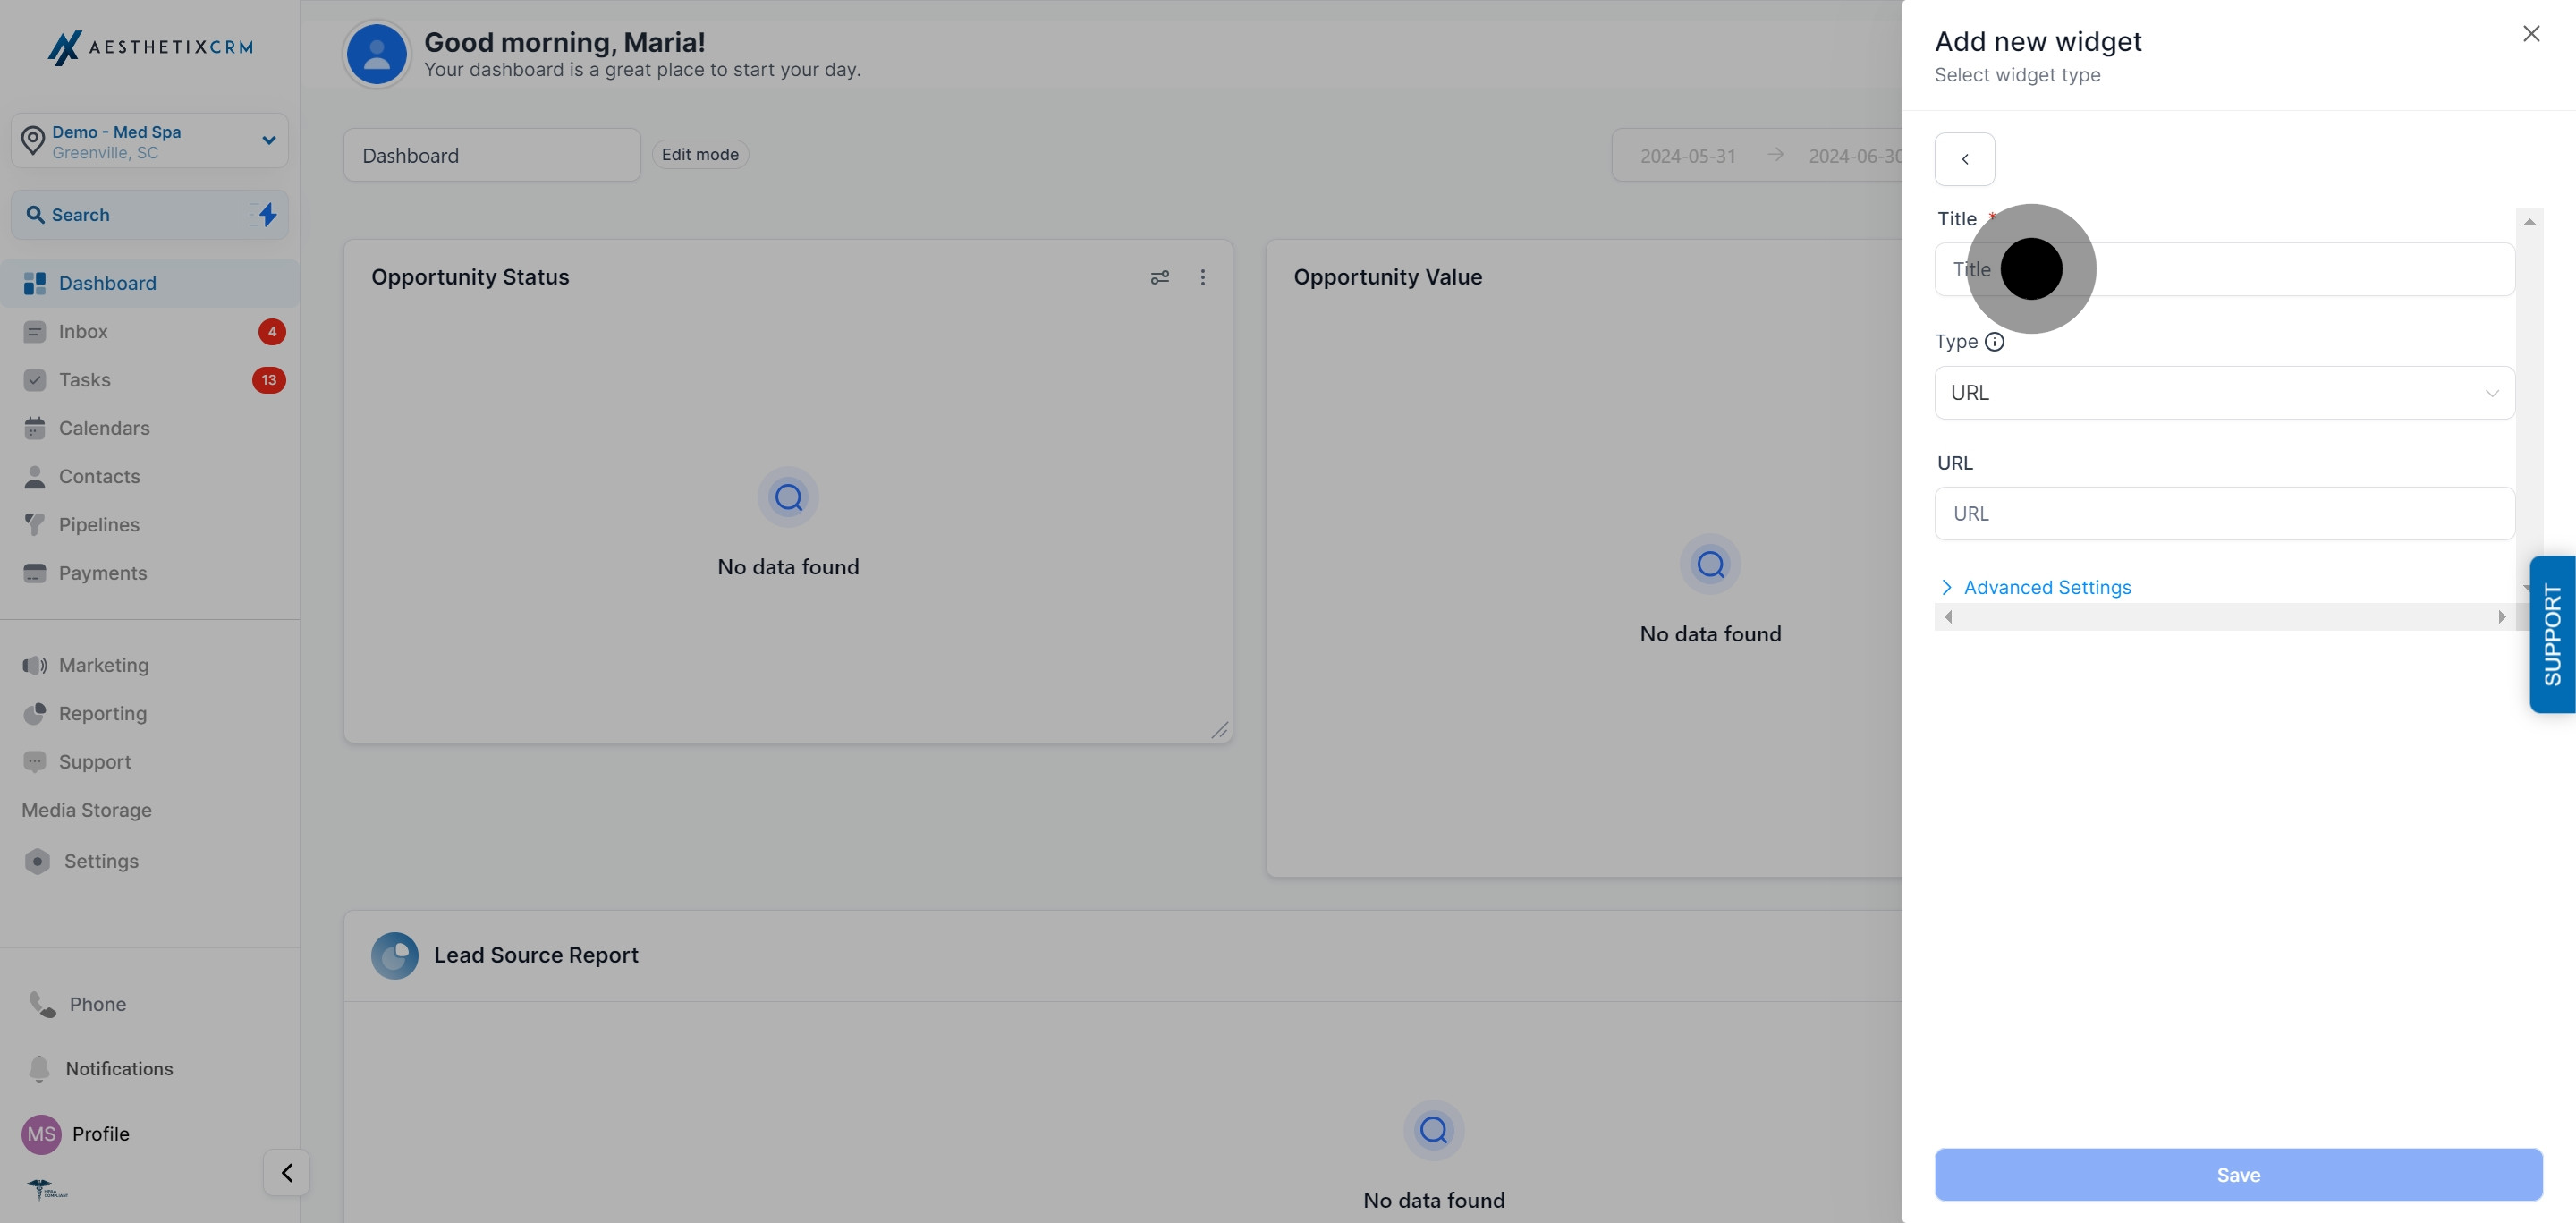Click the Marketing megaphone icon
Image resolution: width=2576 pixels, height=1223 pixels.
coord(34,665)
